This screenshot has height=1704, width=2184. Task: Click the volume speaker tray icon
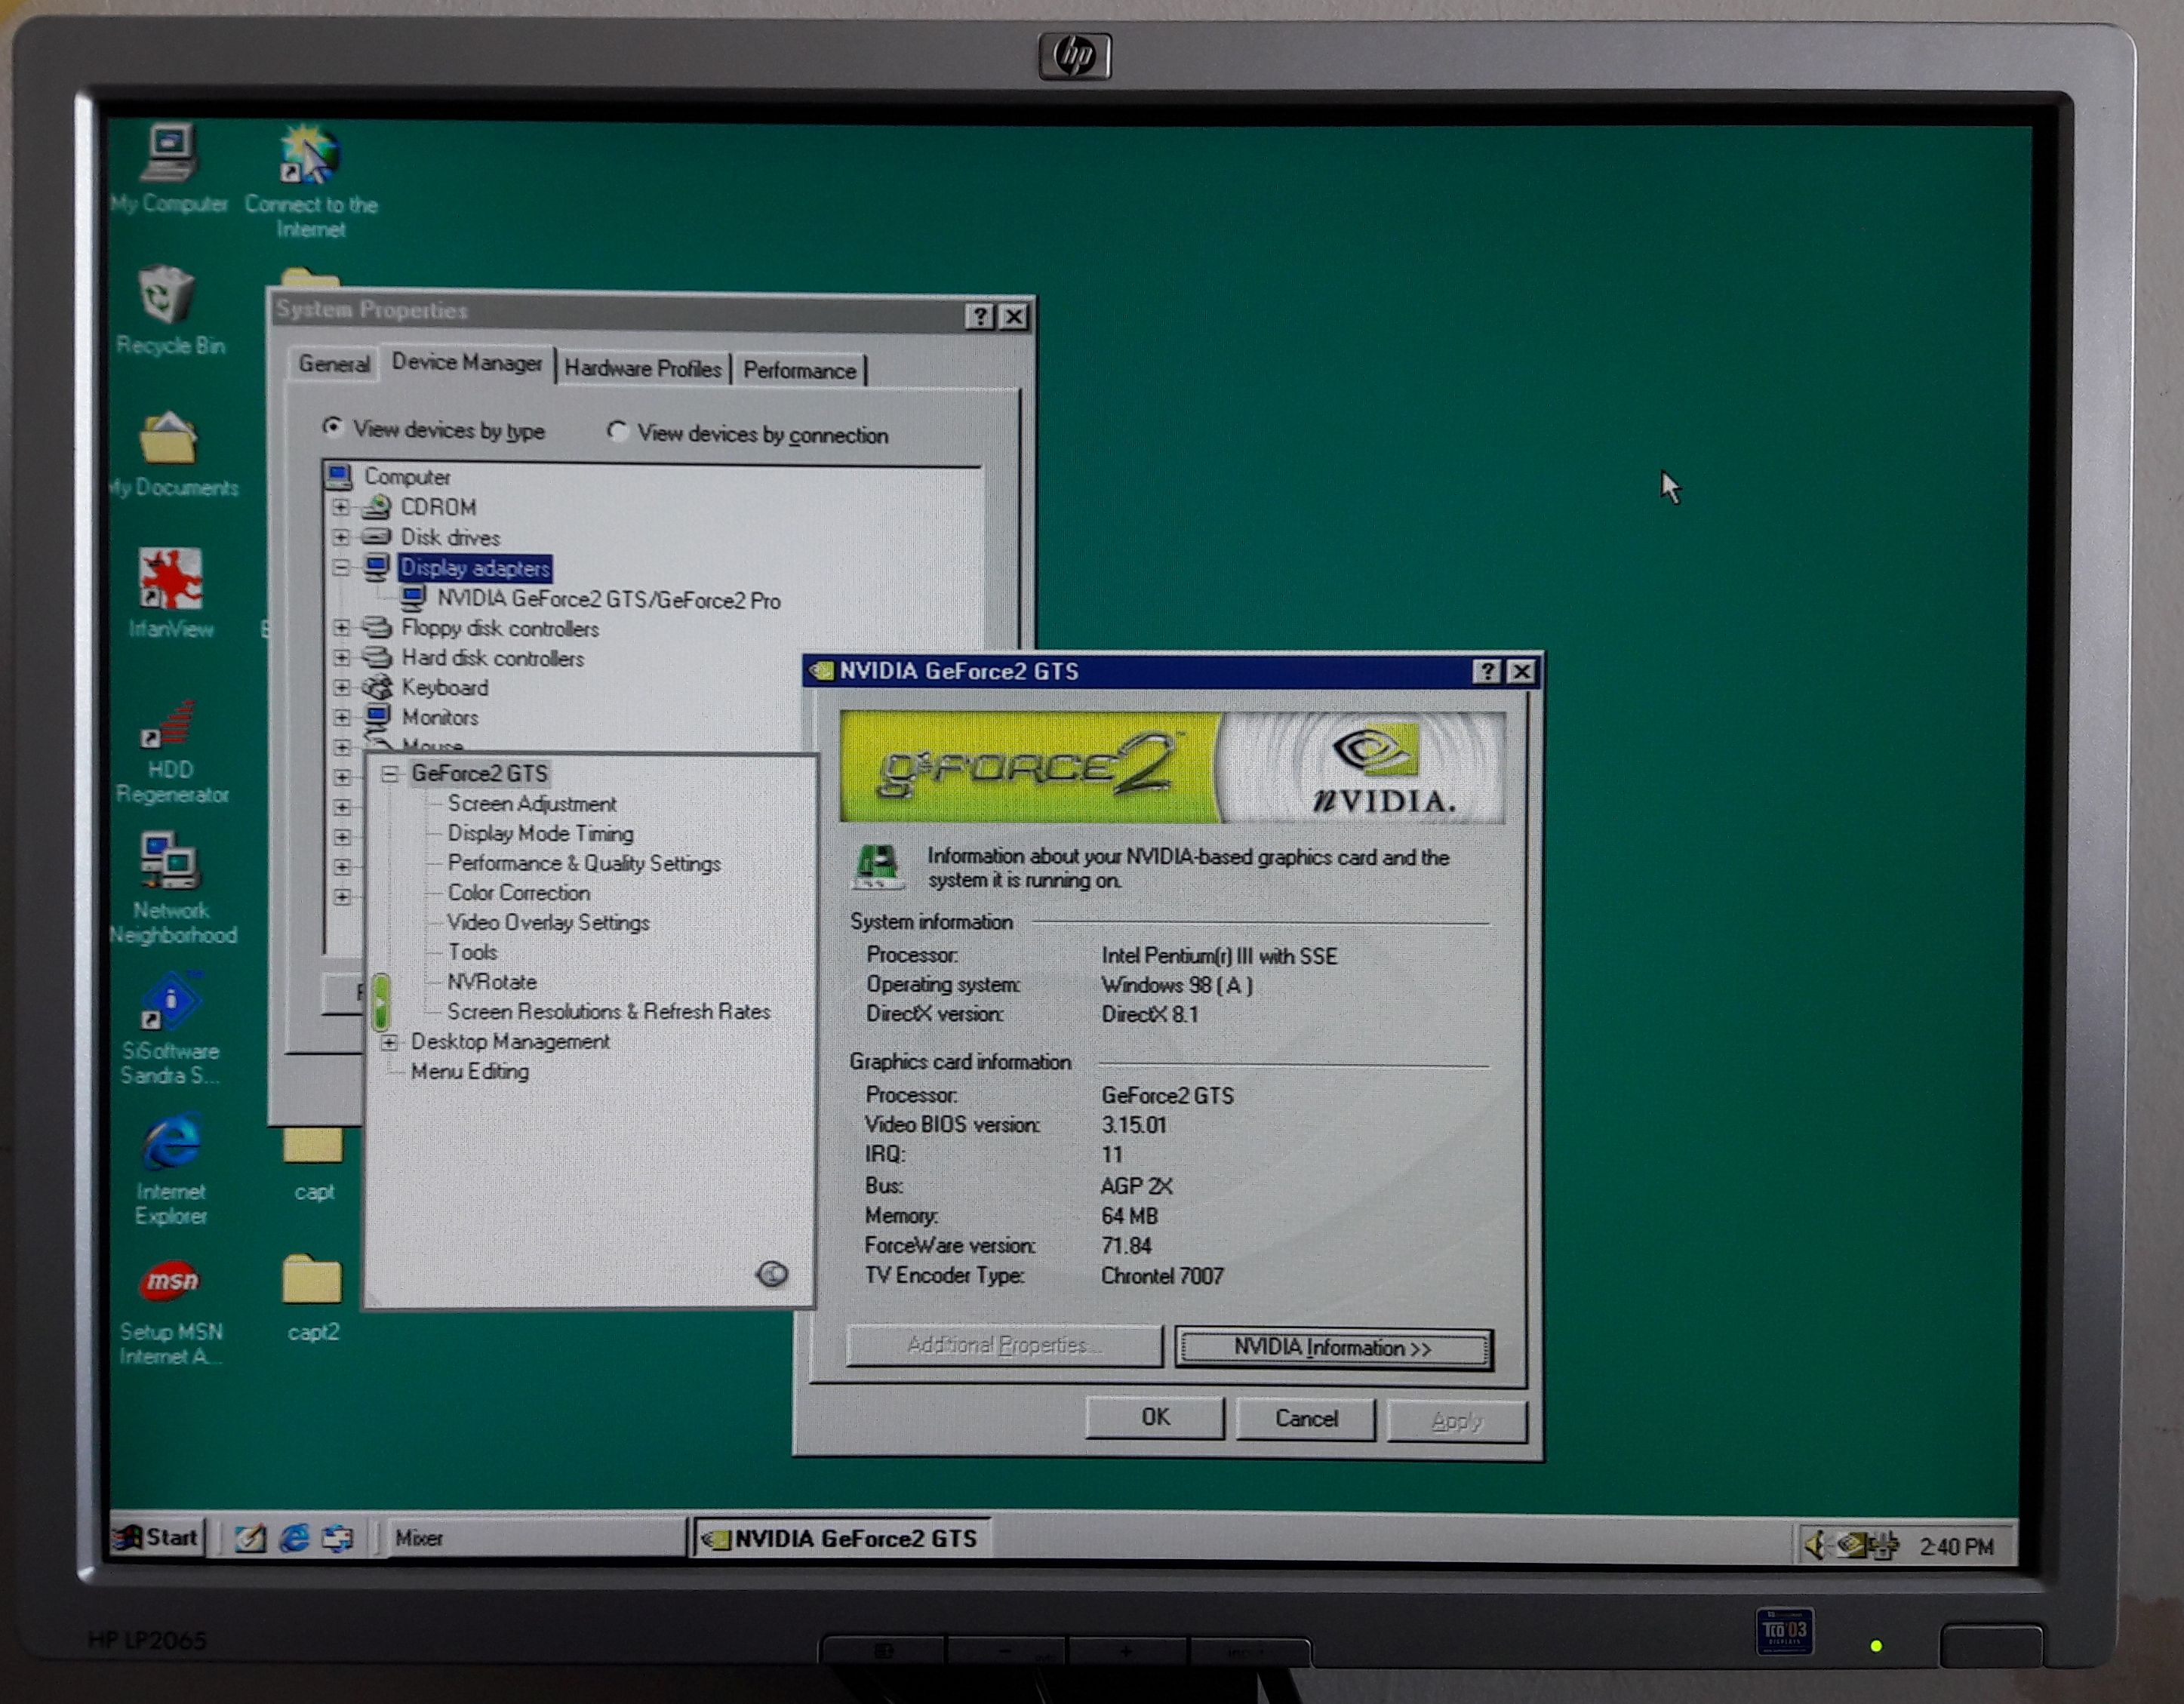tap(1815, 1545)
